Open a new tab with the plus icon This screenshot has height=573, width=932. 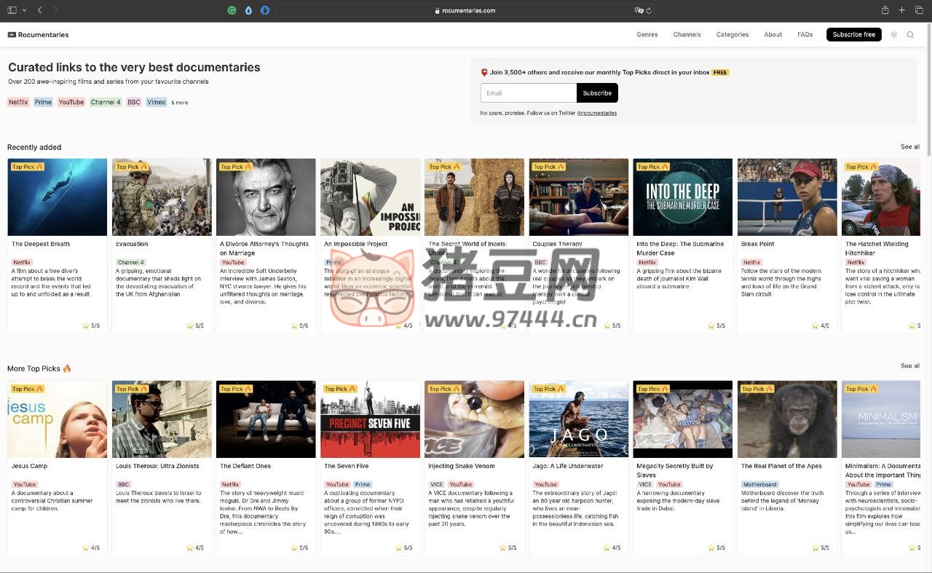[x=901, y=9]
